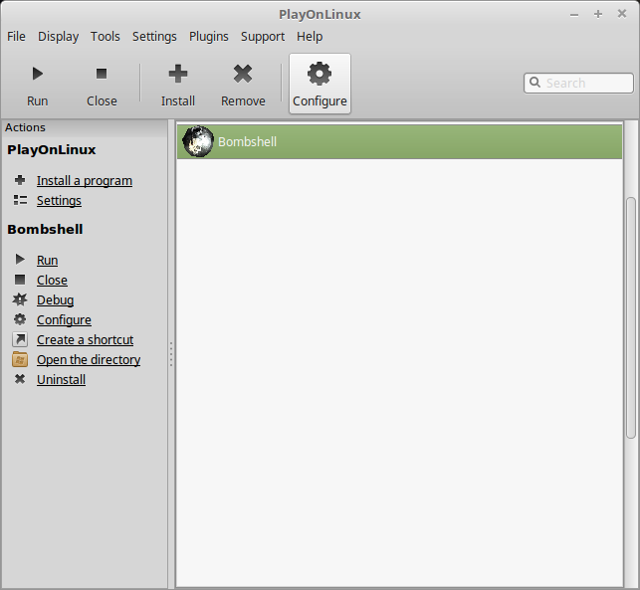Screen dimensions: 640x590
Task: Click the sidebar splitter handle dots
Action: click(171, 354)
